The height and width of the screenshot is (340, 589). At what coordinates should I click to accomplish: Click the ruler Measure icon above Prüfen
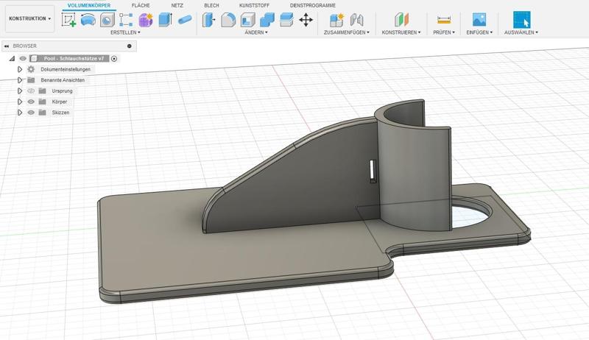[x=443, y=20]
